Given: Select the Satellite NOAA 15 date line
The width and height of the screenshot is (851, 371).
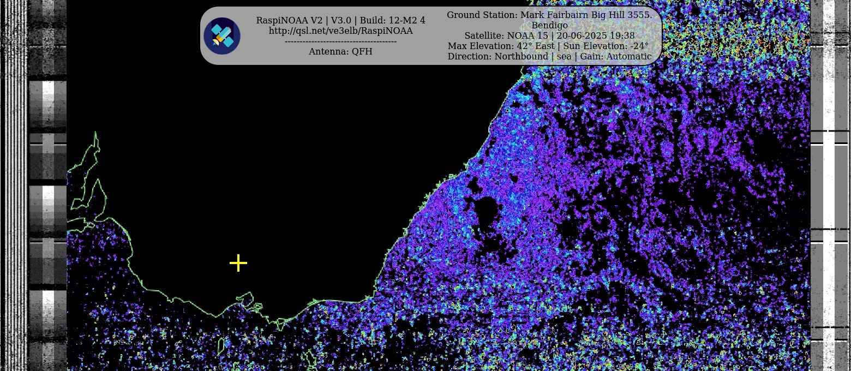Looking at the screenshot, I should click(x=549, y=36).
